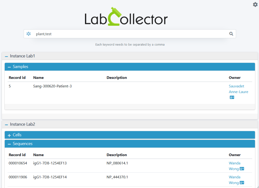This screenshot has height=188, width=259.
Task: Click the comma-separated keyword hint text
Action: (130, 45)
